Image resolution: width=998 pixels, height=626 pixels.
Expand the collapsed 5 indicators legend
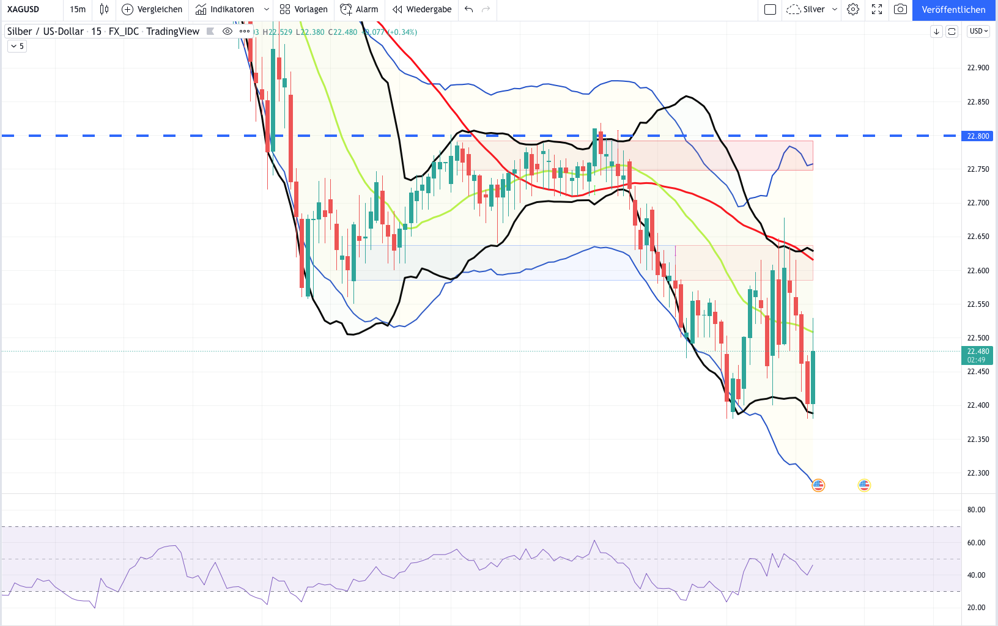click(17, 46)
